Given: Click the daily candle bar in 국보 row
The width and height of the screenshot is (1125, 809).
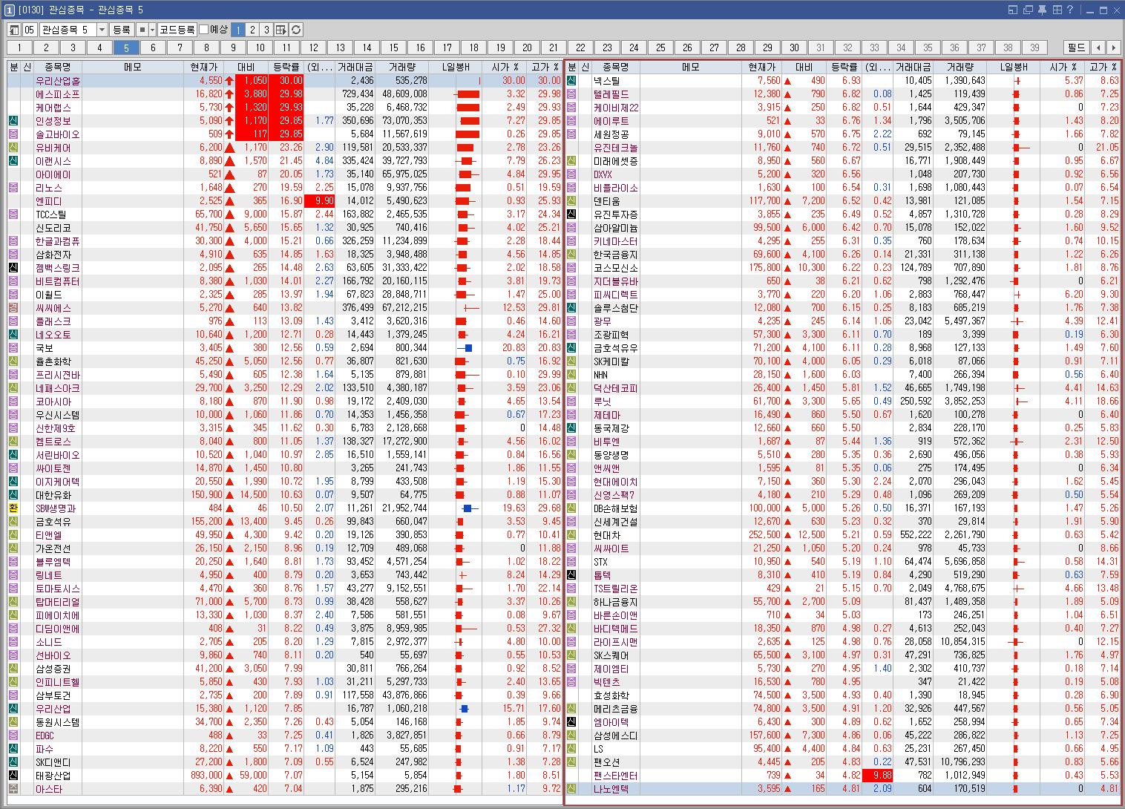Looking at the screenshot, I should click(465, 348).
